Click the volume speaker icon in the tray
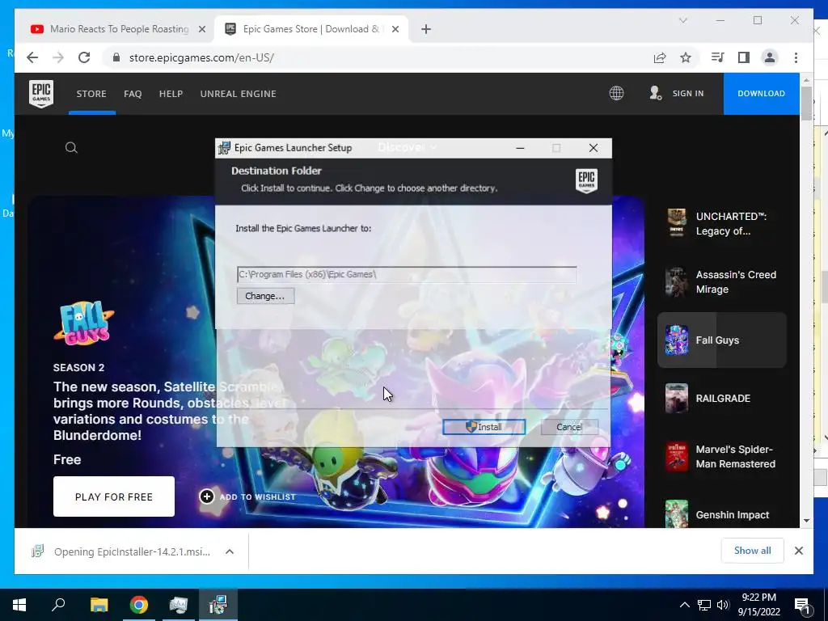 click(723, 605)
